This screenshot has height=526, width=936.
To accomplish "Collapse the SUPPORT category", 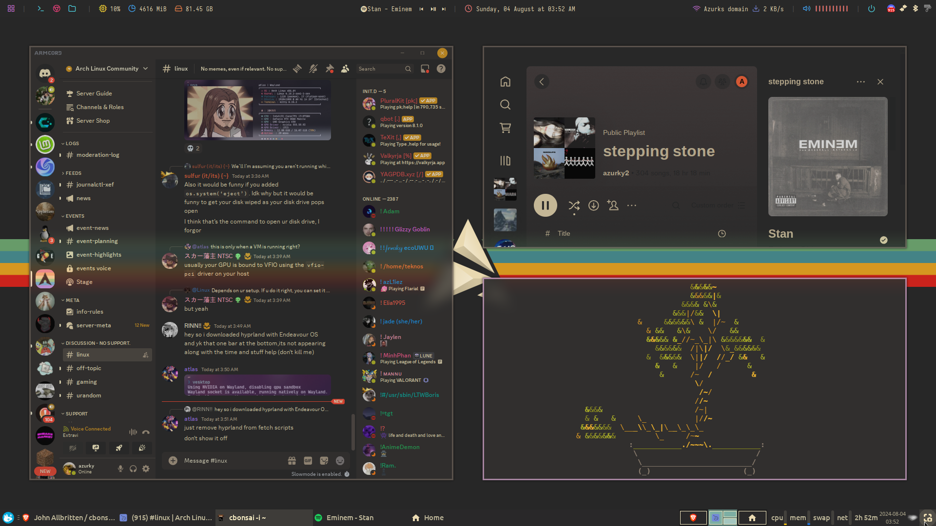I will pos(75,414).
